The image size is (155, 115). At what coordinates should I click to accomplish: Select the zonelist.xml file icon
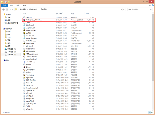(24, 36)
